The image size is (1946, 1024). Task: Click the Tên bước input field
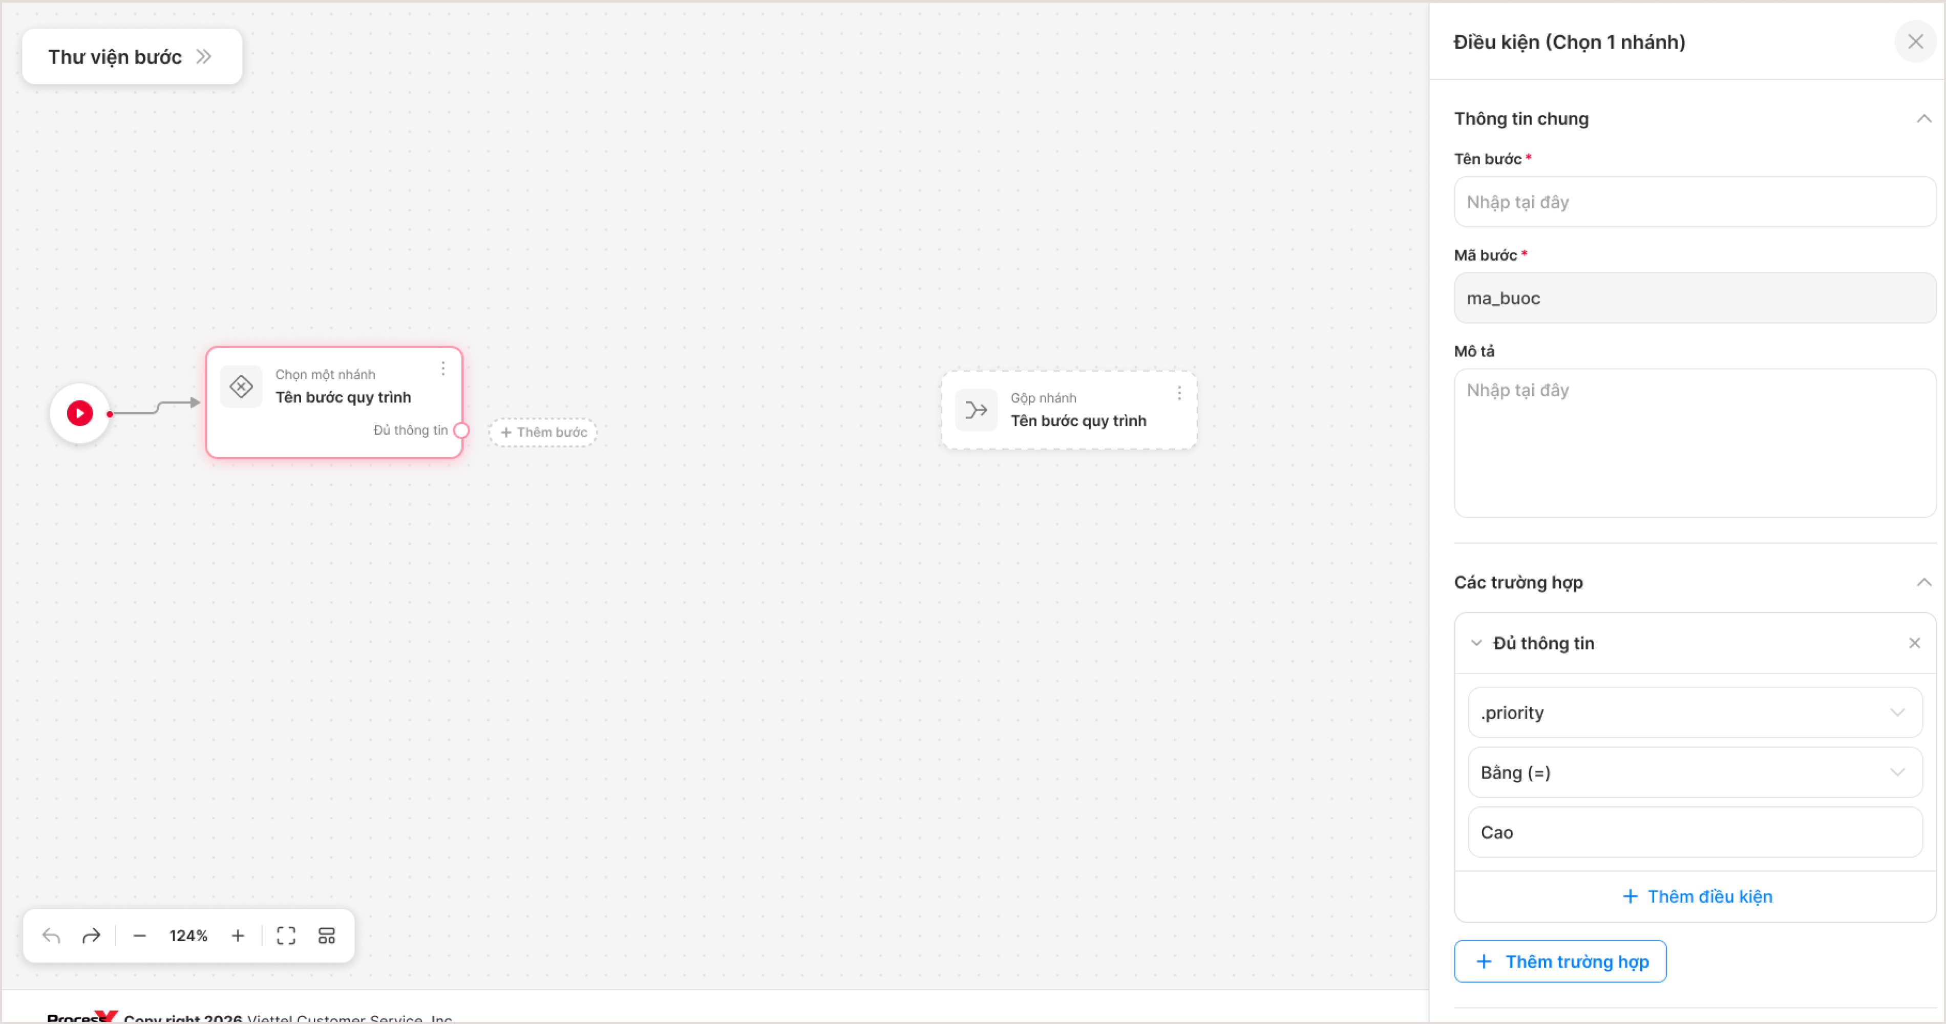click(x=1695, y=202)
